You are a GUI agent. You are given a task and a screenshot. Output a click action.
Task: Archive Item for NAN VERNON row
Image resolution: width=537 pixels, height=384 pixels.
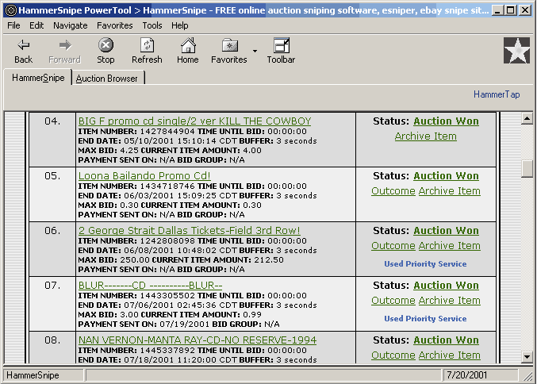tap(449, 355)
